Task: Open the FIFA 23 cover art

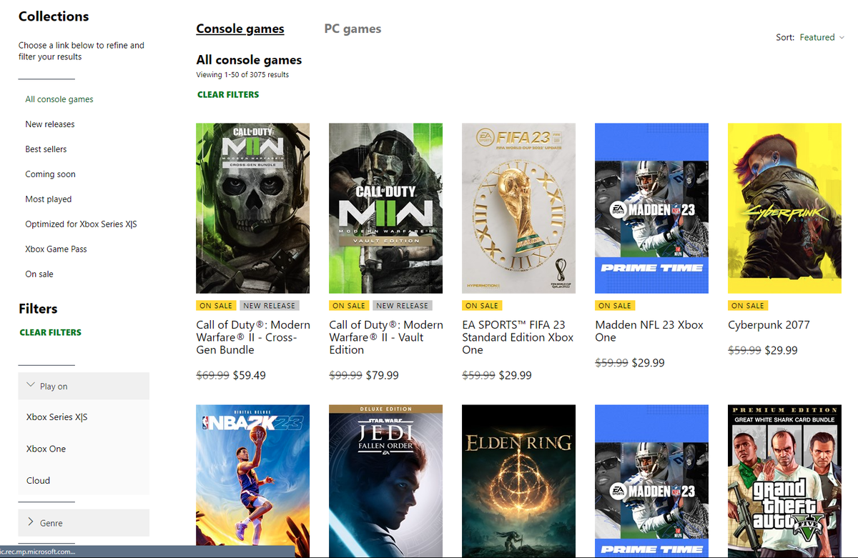Action: tap(519, 208)
